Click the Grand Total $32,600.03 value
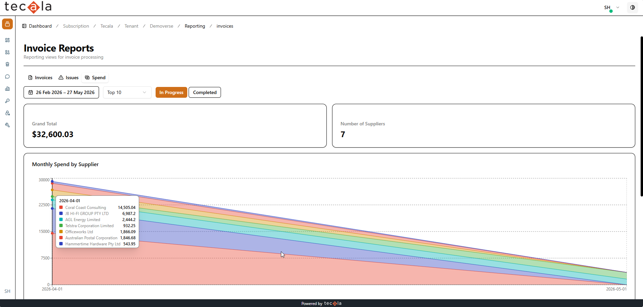This screenshot has height=307, width=643. pyautogui.click(x=53, y=134)
